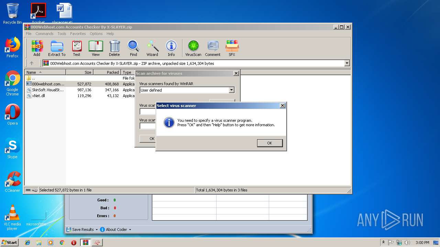Click the Opera taskbar icon
This screenshot has width=440, height=247.
pos(74,243)
